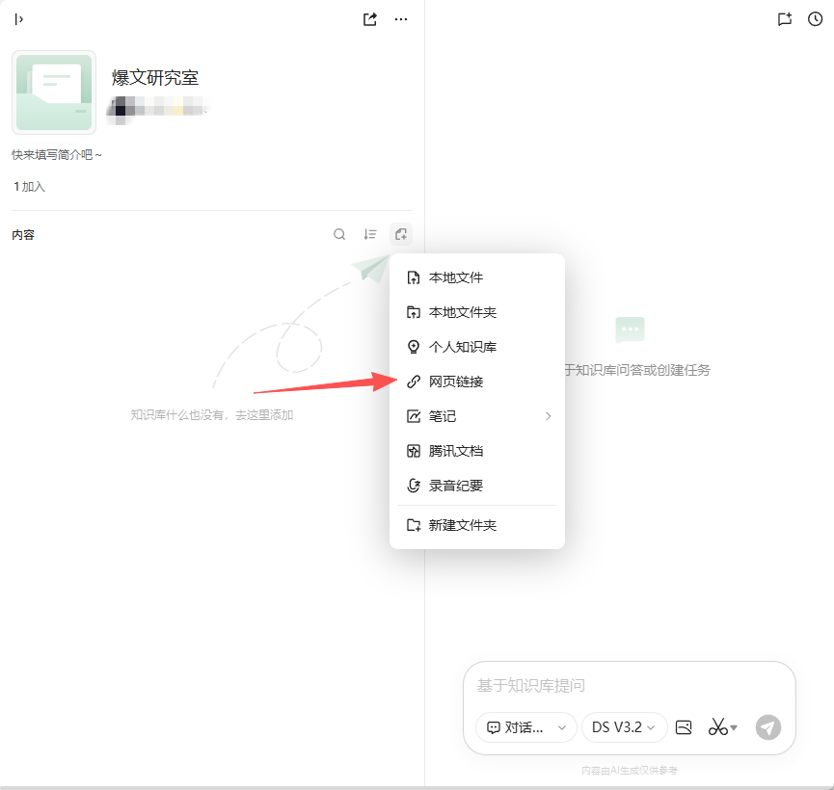Start a new chat with the top-right icon

click(784, 19)
